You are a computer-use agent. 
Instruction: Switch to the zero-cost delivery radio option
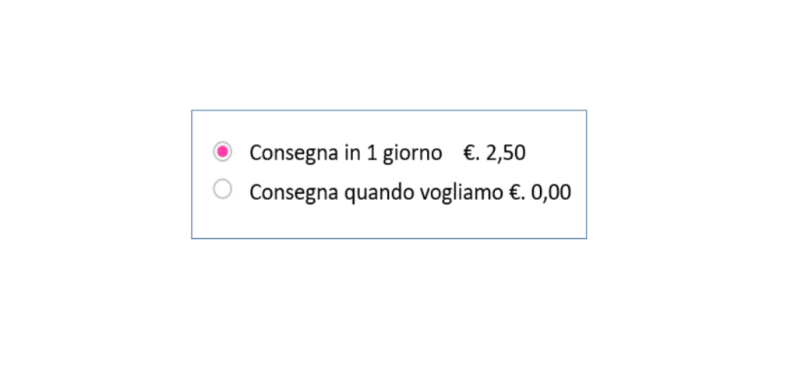pyautogui.click(x=222, y=189)
